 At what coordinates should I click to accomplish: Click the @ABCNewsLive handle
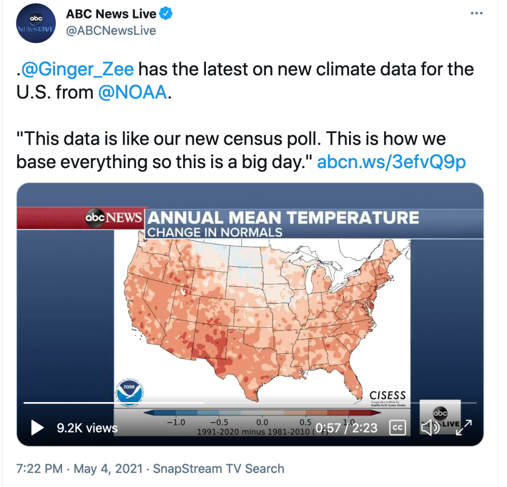point(111,30)
